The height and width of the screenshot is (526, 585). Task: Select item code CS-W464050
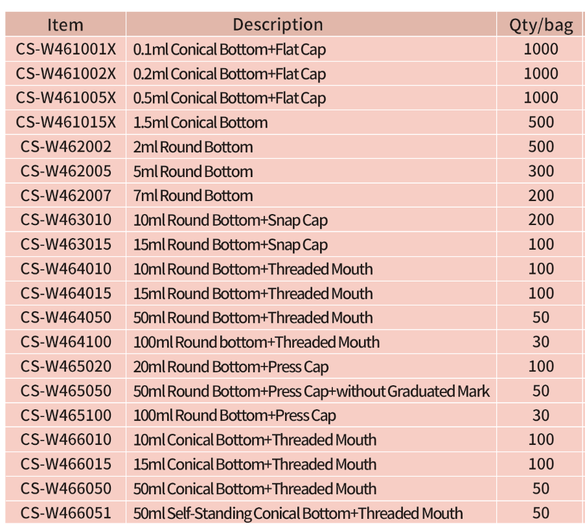click(x=65, y=318)
